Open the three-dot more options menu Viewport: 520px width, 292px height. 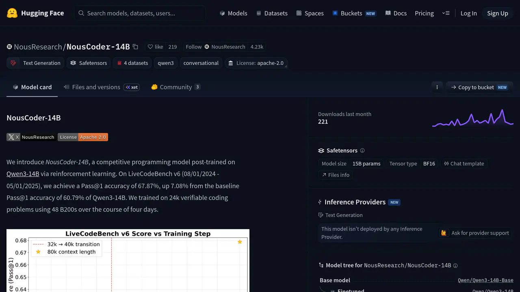437,87
